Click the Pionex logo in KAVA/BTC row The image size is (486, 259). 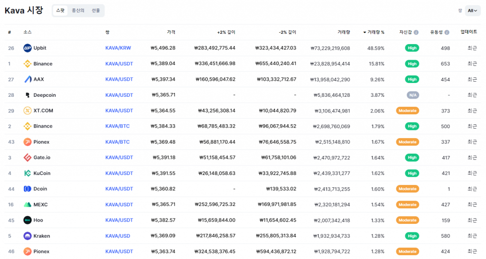27,142
